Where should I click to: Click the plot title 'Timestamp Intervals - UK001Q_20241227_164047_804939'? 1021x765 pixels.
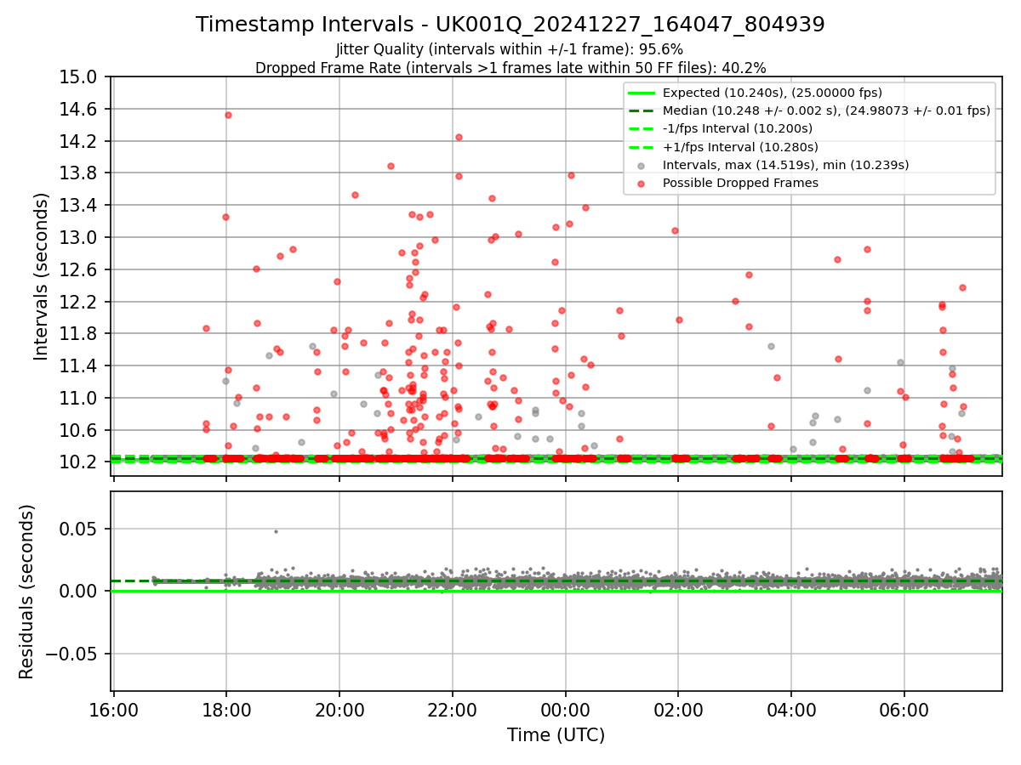pos(510,25)
